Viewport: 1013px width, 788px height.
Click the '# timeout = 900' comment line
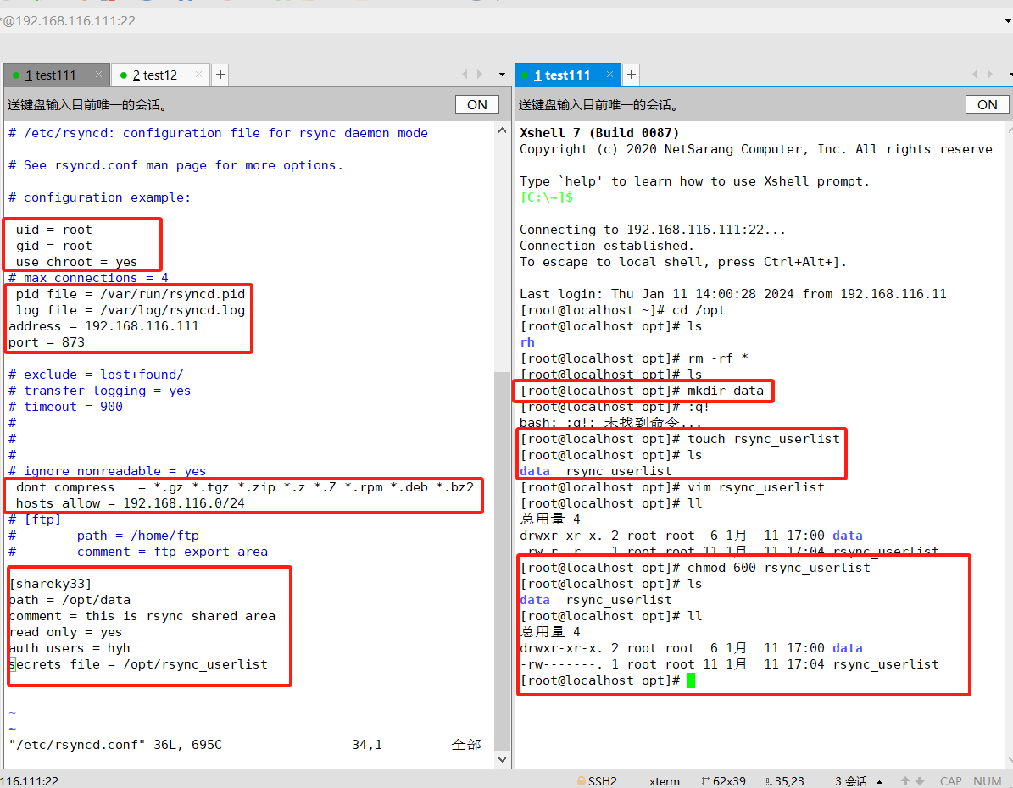(65, 407)
